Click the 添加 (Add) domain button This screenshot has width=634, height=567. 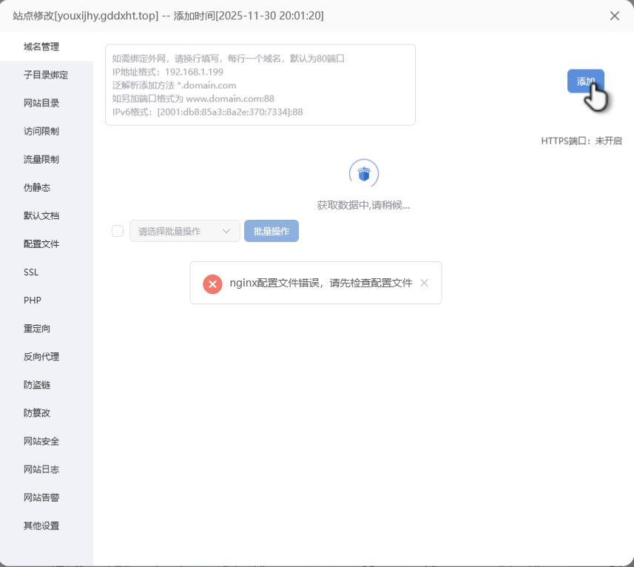[x=584, y=81]
